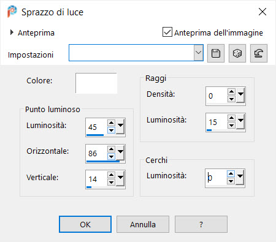Screen dimensions: 276x242
Task: Increase Cerchi Luminosità with up arrow
Action: [x=231, y=174]
